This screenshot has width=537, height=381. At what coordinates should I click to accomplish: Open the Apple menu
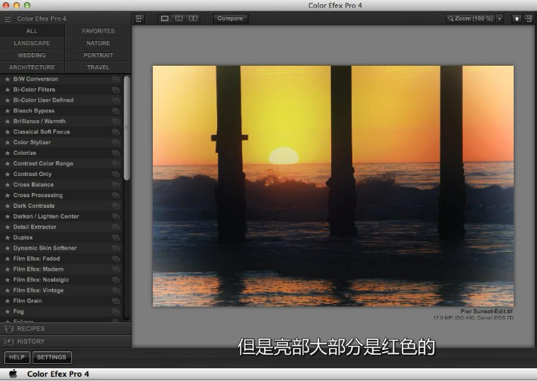[x=13, y=374]
